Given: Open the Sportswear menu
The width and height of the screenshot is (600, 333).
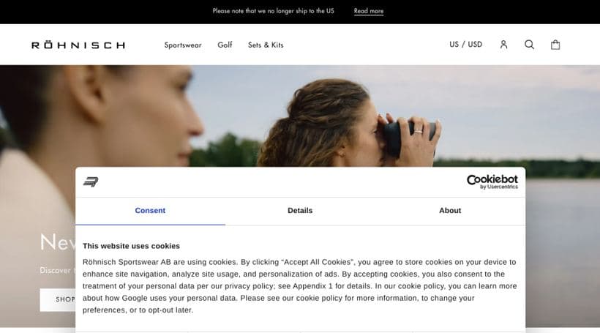Looking at the screenshot, I should click(183, 45).
